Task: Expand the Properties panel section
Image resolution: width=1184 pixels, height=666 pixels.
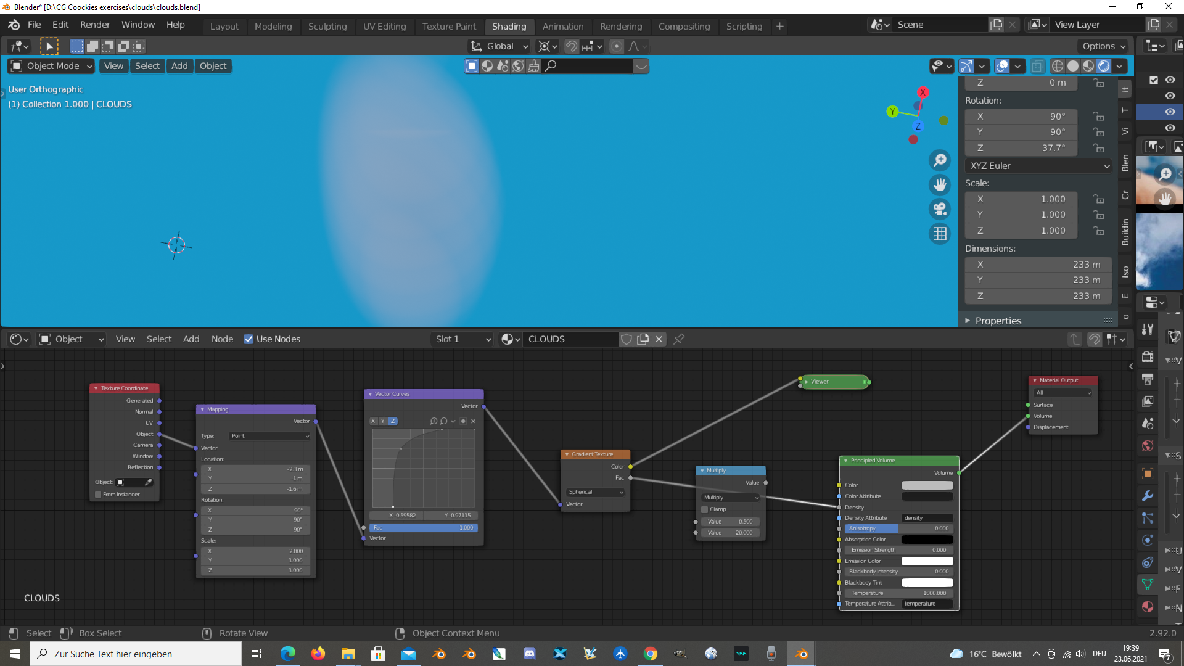Action: (998, 321)
